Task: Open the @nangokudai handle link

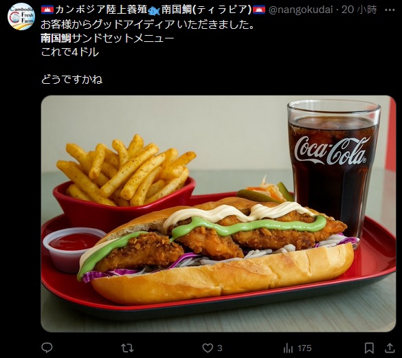Action: (x=300, y=10)
